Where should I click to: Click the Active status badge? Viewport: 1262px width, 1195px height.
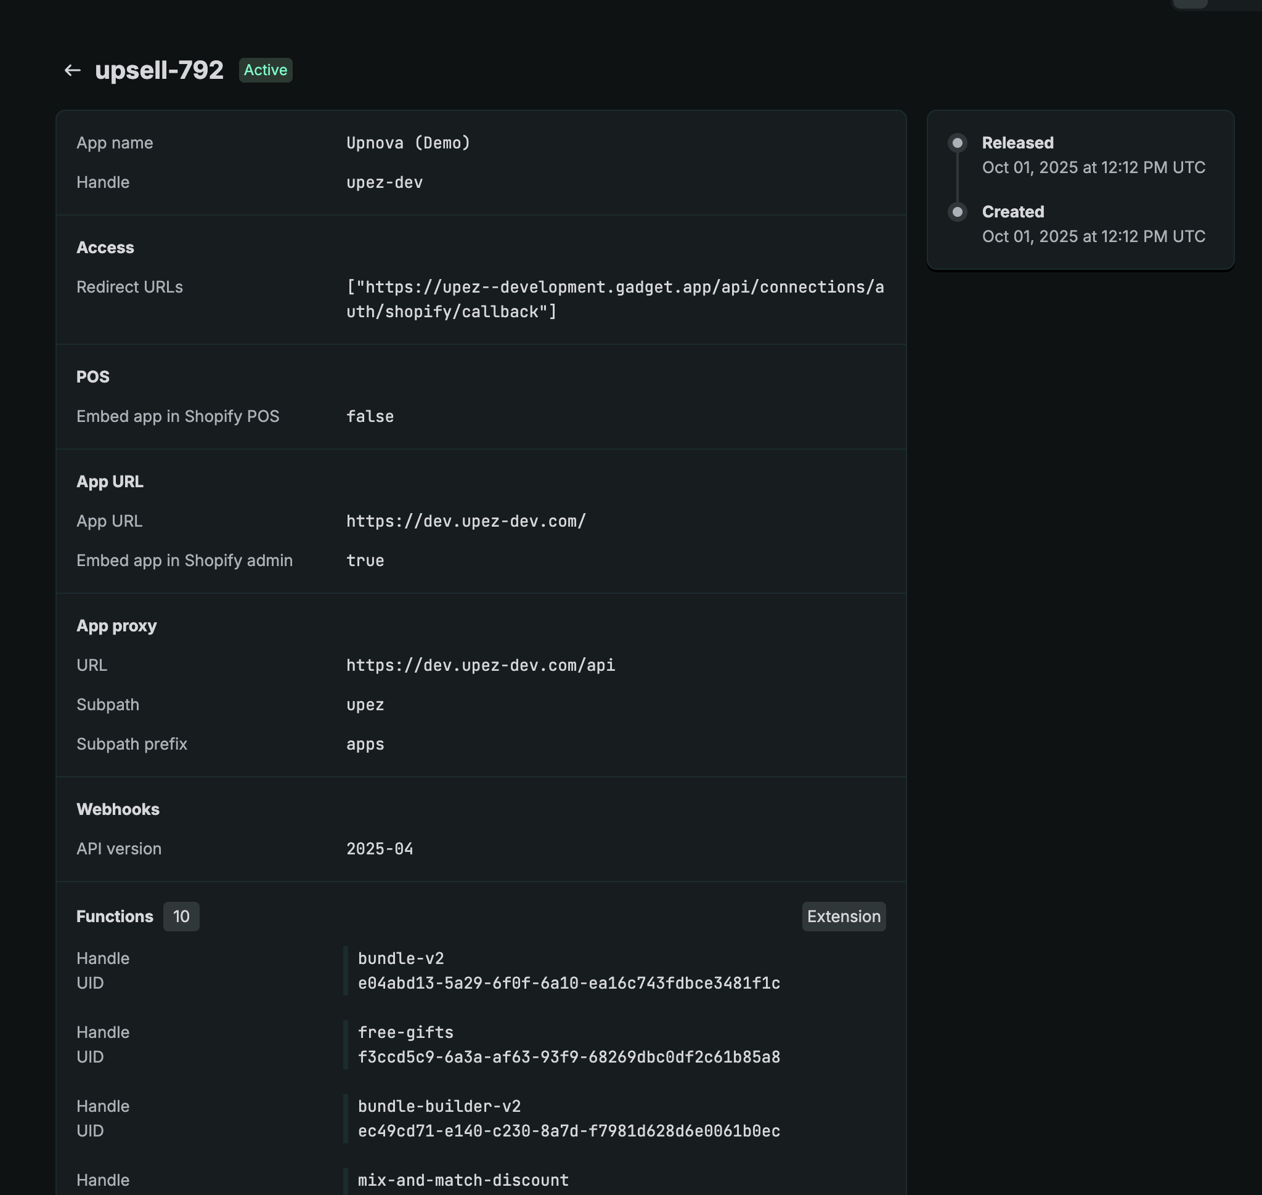[x=265, y=70]
